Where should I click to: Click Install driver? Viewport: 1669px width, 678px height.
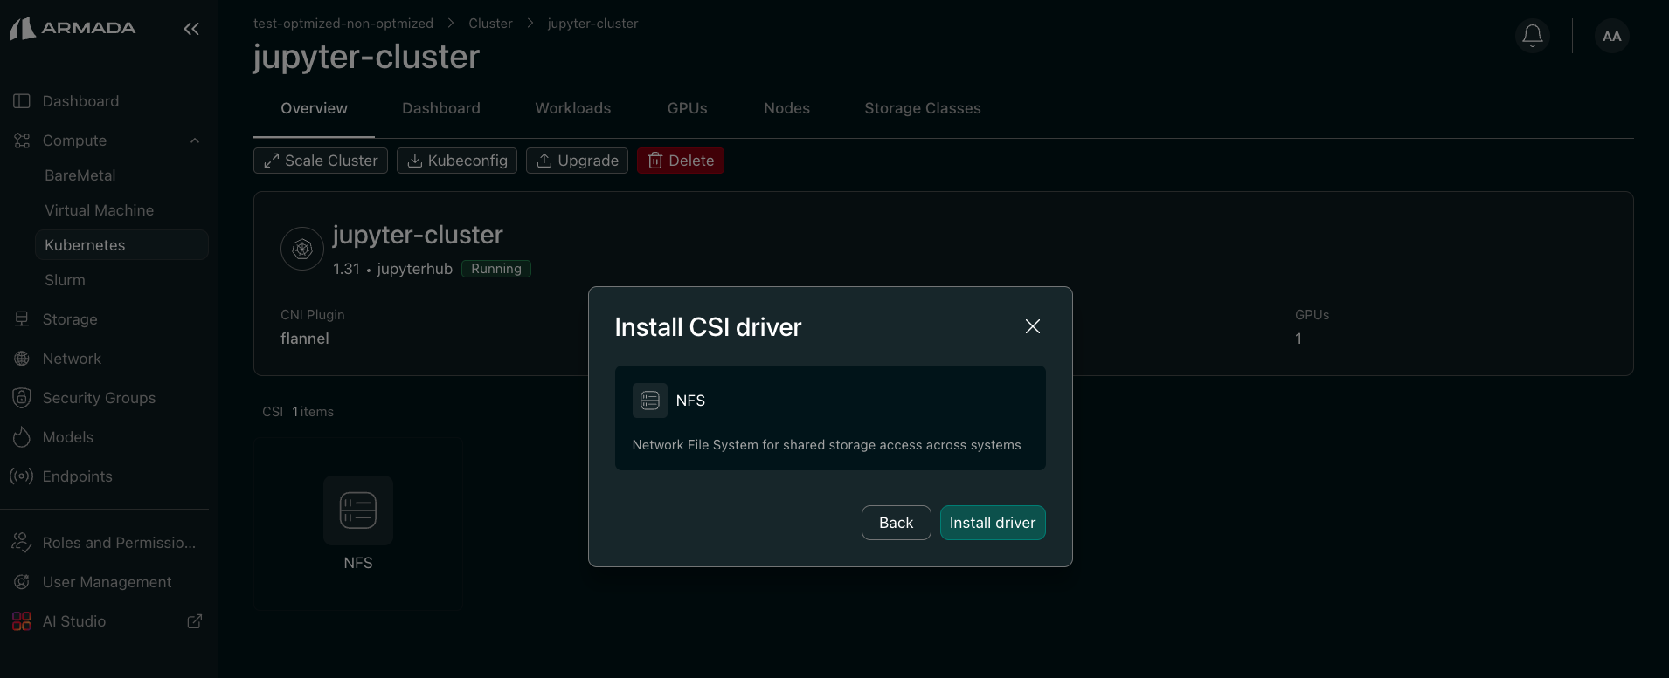point(993,523)
